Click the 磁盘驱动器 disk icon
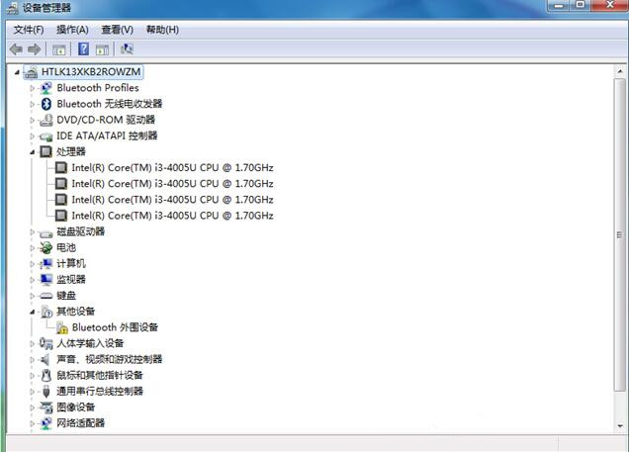Viewport: 629px width, 452px height. (46, 233)
